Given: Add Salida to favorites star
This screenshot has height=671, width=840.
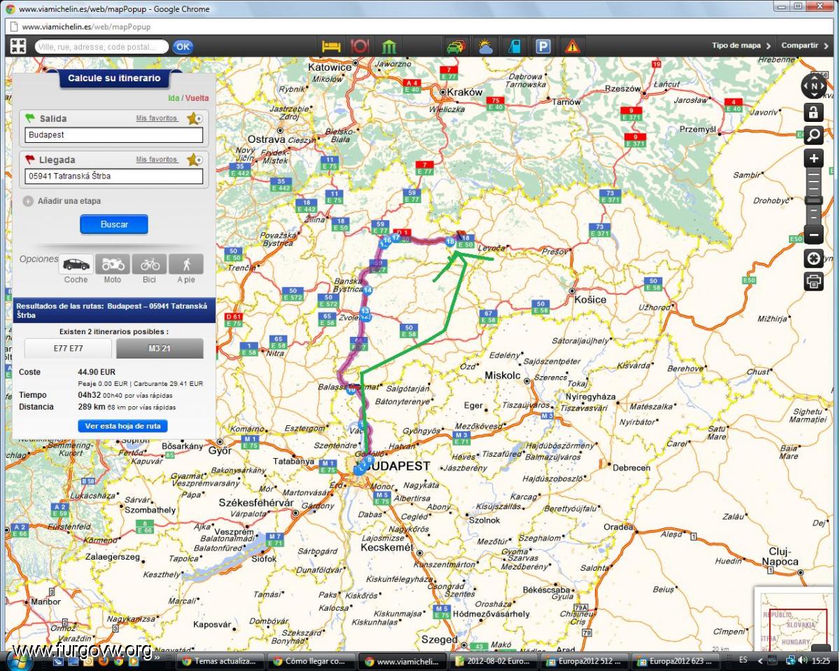Looking at the screenshot, I should pos(195,118).
